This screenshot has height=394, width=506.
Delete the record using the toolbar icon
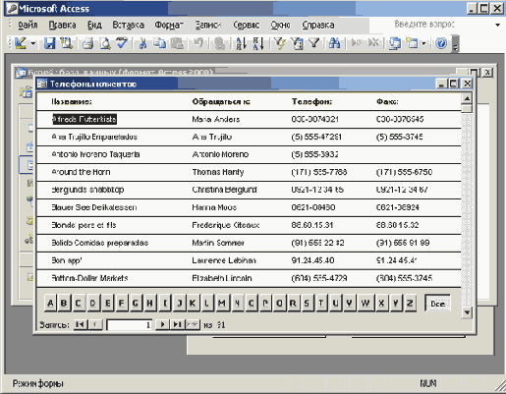coord(373,43)
